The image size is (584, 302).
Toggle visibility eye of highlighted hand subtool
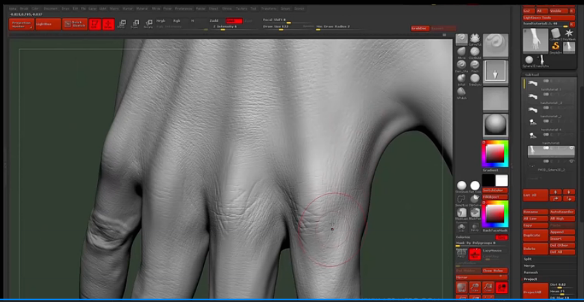click(x=572, y=148)
